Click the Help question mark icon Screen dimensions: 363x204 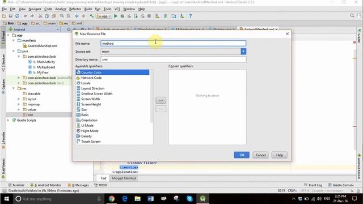click(191, 16)
